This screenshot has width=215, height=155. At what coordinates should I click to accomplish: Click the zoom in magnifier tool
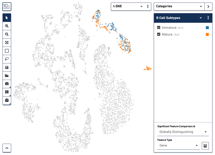click(x=7, y=26)
